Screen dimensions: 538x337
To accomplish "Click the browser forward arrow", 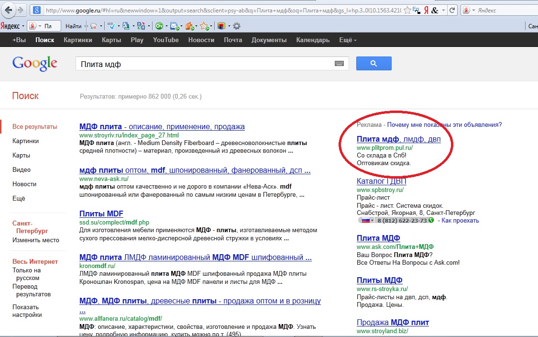I will tap(21, 11).
